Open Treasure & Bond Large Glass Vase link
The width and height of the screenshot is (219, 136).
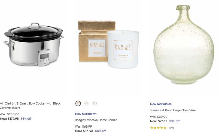click(x=173, y=110)
